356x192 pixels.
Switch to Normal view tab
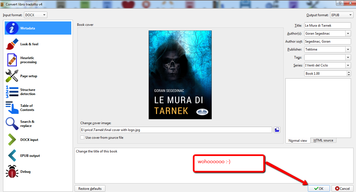(298, 140)
